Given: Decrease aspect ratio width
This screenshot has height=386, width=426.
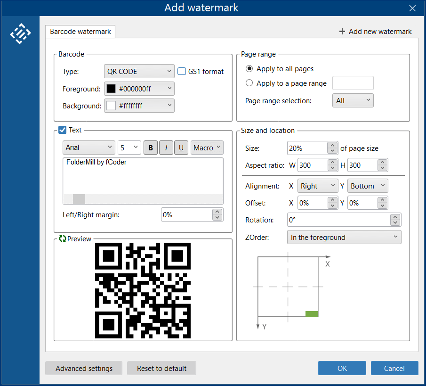Looking at the screenshot, I should click(332, 168).
